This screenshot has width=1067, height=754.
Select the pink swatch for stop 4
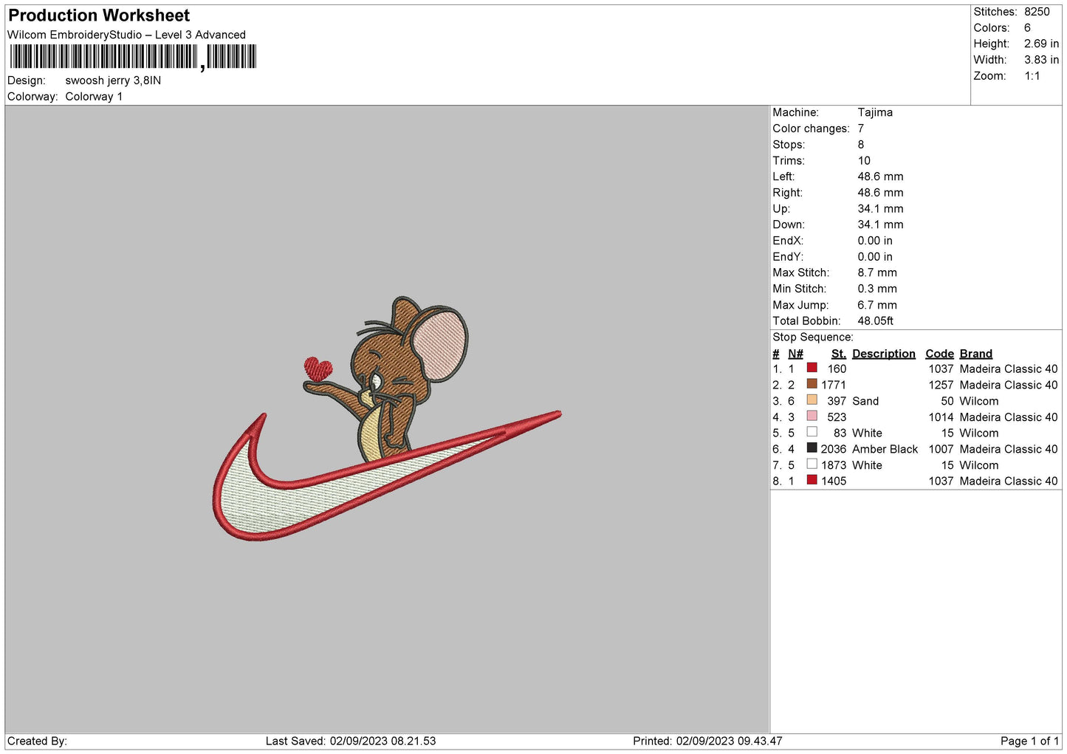point(812,417)
